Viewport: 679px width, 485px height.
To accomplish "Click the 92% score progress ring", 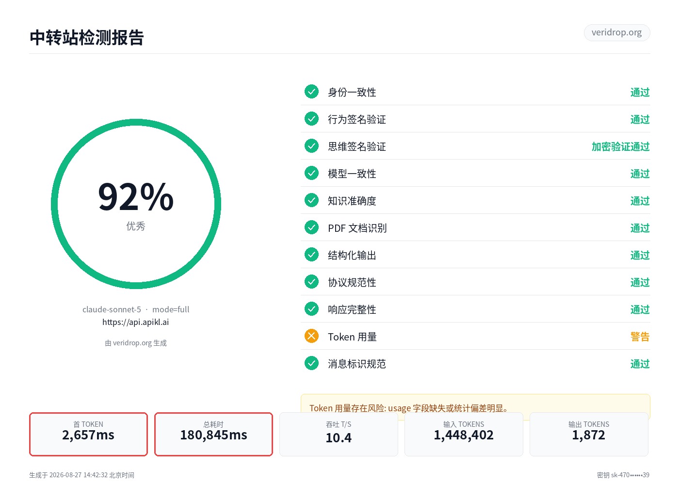I will coord(136,204).
